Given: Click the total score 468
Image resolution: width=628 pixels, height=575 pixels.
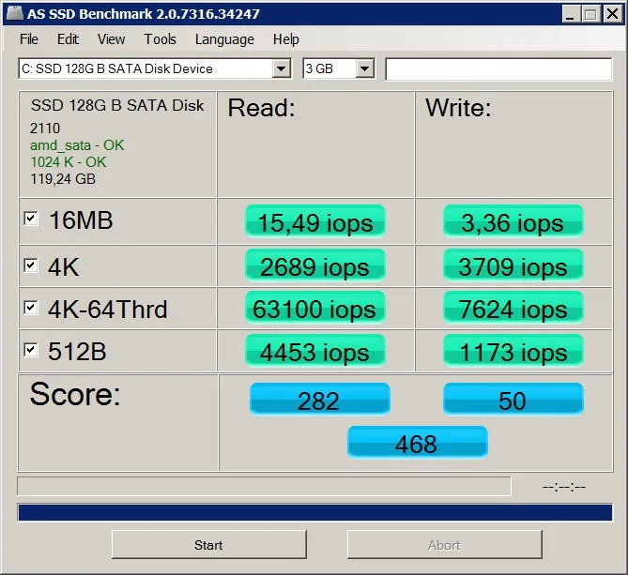Looking at the screenshot, I should (x=418, y=443).
